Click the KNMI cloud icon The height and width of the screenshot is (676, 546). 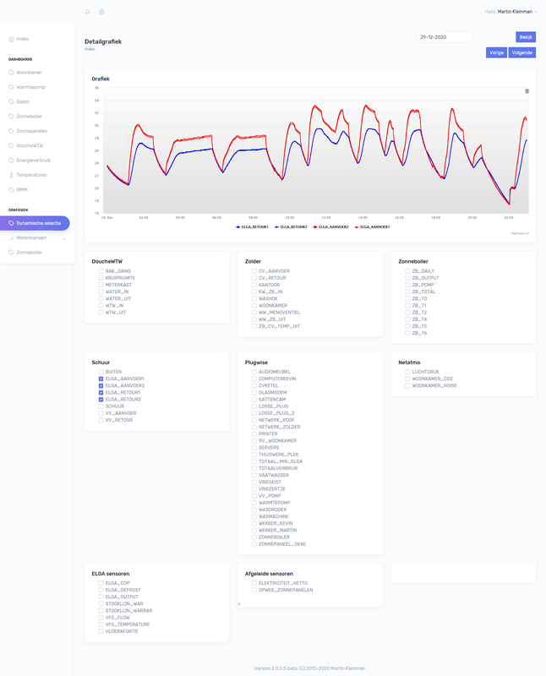[x=11, y=189]
